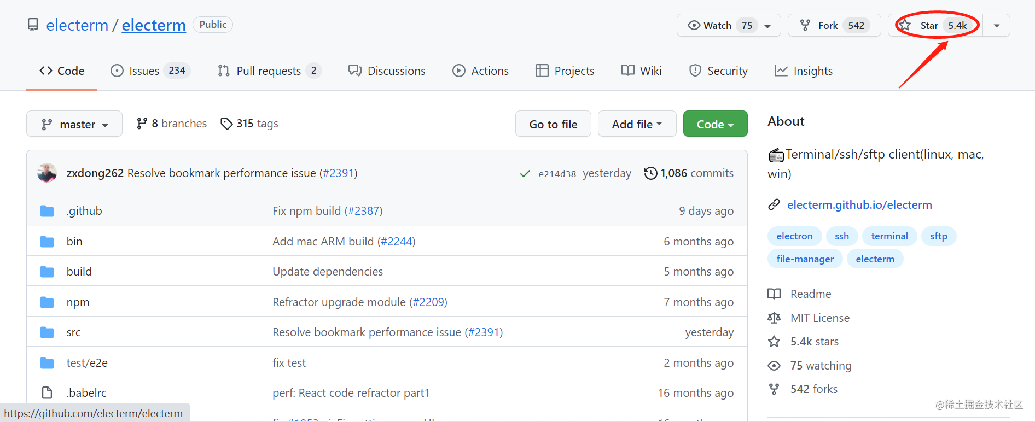Open the star lists dropdown arrow
The width and height of the screenshot is (1035, 422).
click(997, 26)
